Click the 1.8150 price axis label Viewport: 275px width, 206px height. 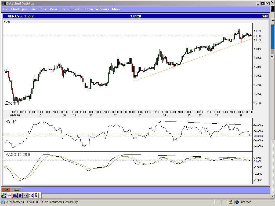(258, 31)
